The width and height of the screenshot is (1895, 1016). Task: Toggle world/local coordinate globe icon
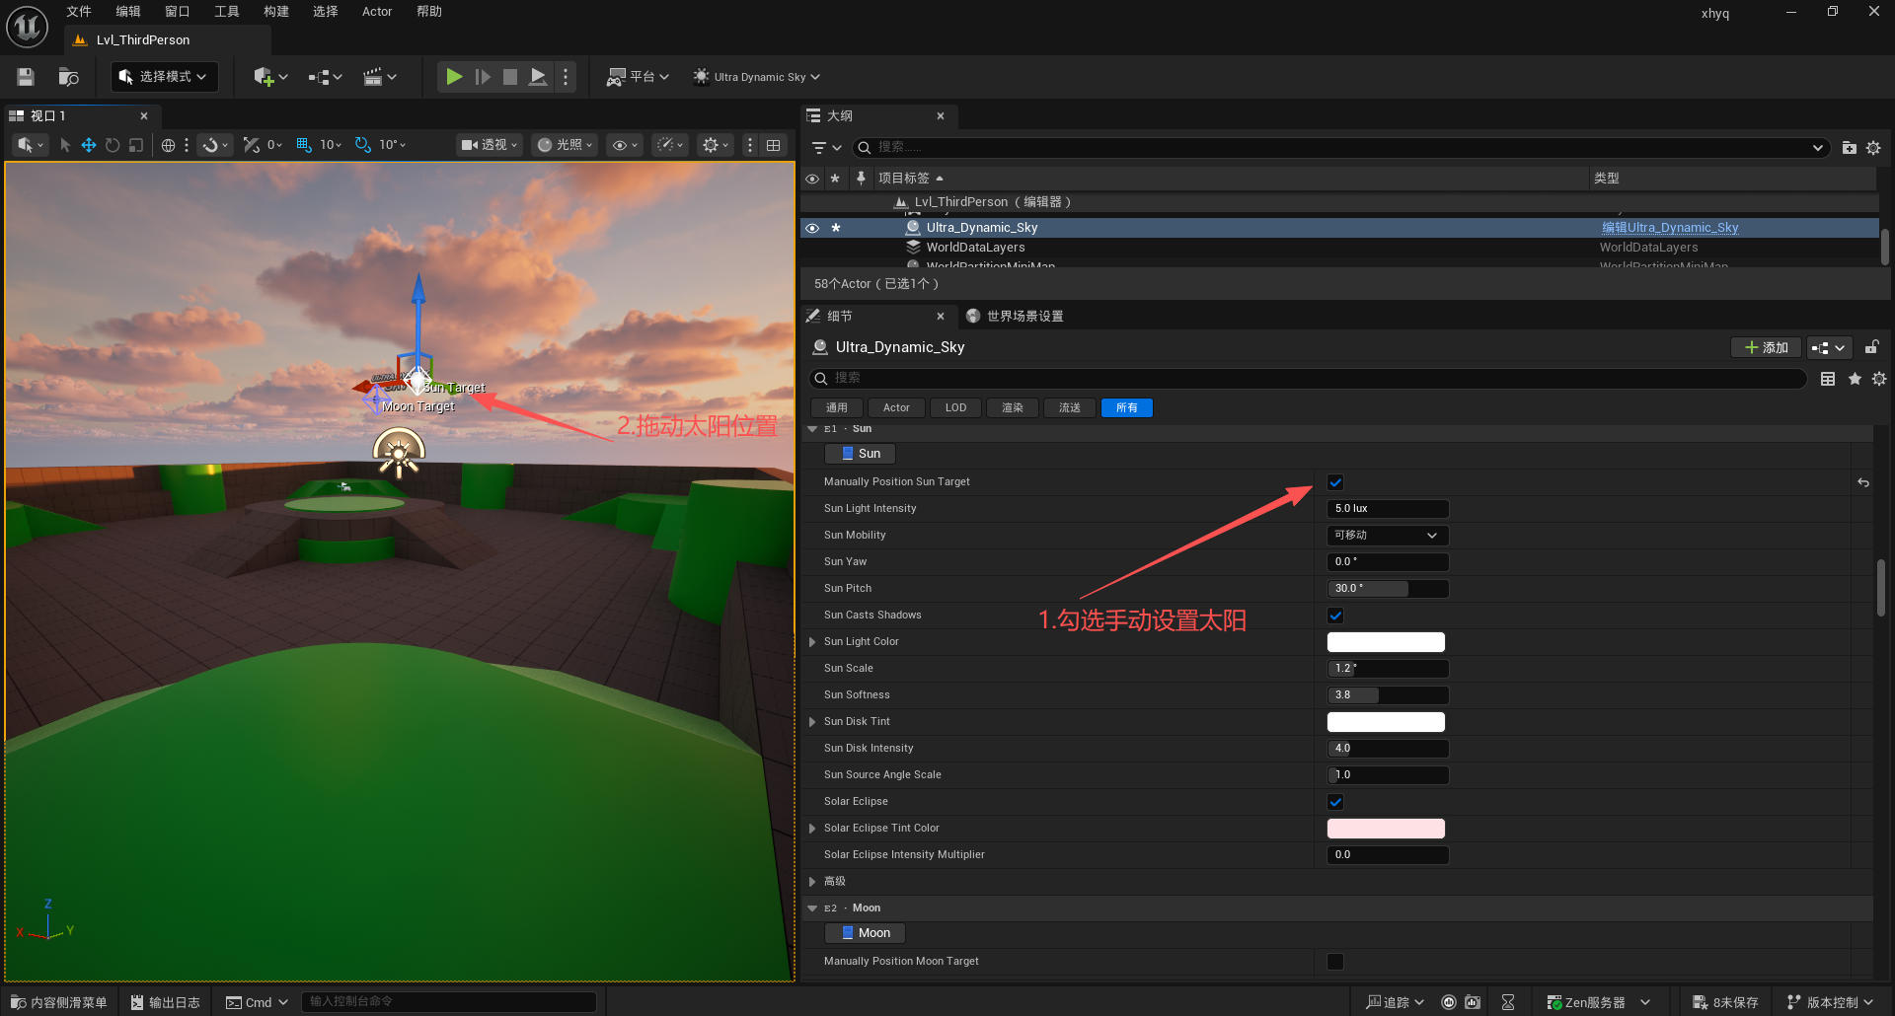coord(169,145)
